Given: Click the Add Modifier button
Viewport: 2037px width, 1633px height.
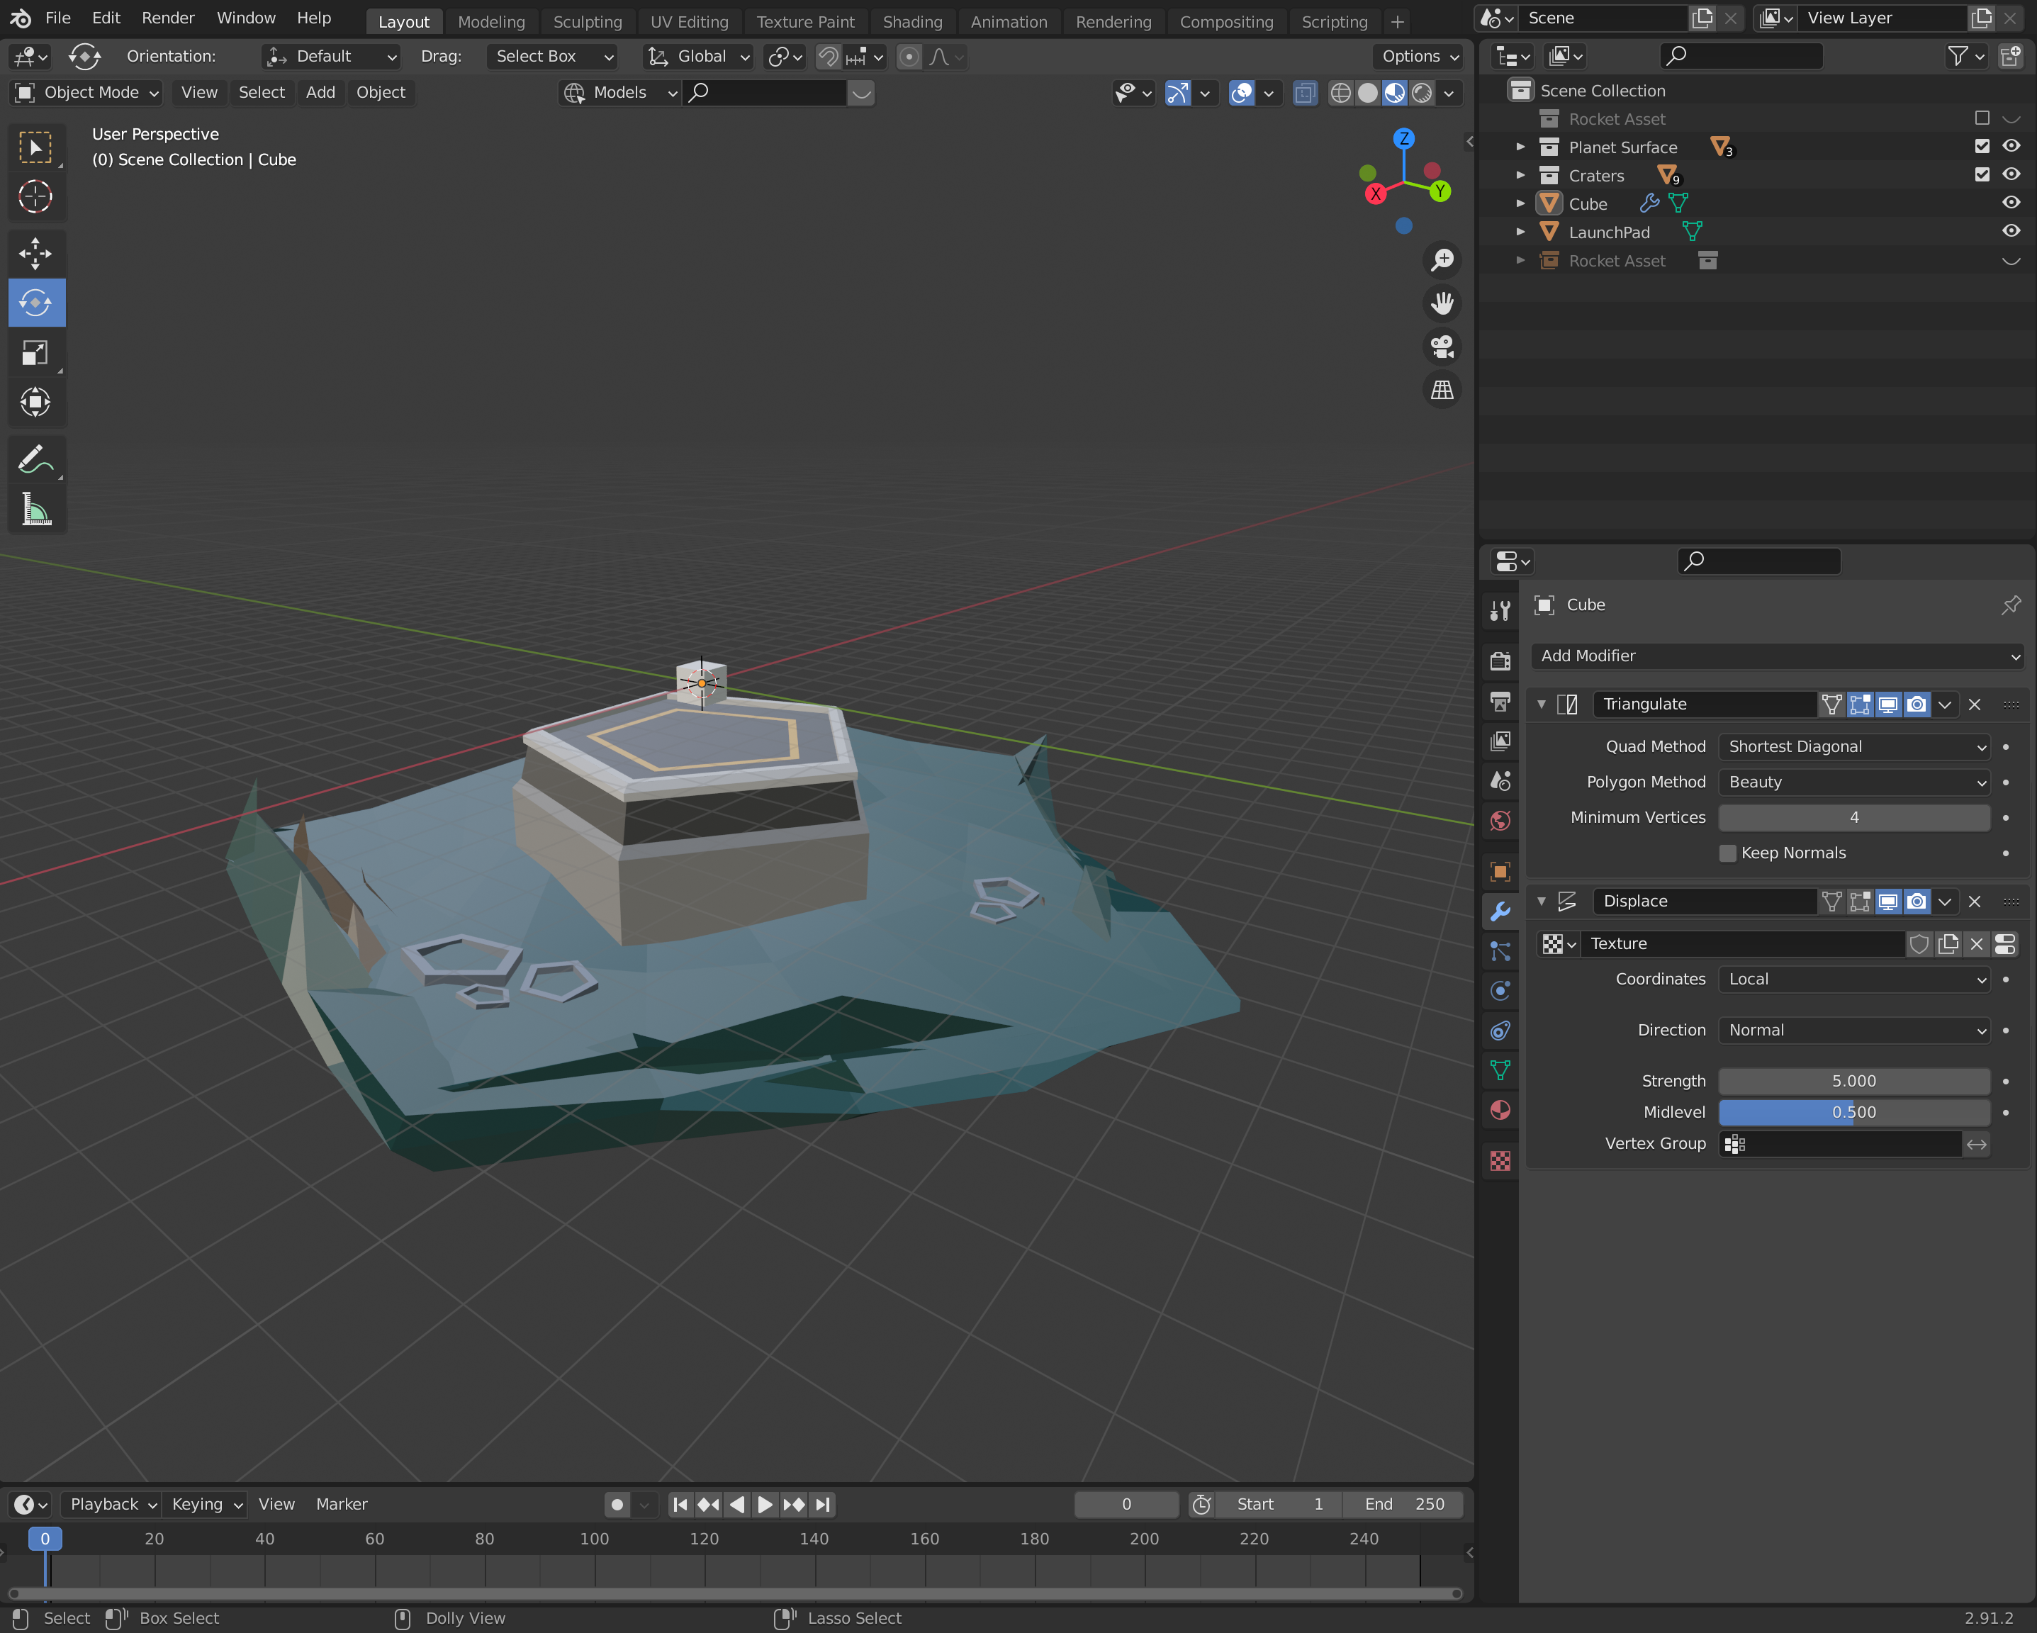Looking at the screenshot, I should click(x=1776, y=656).
